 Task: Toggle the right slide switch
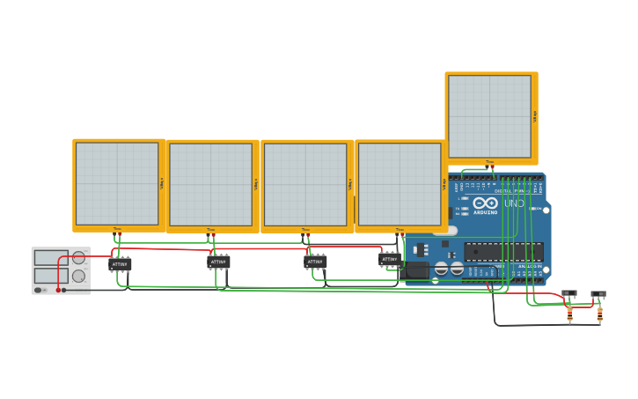598,294
